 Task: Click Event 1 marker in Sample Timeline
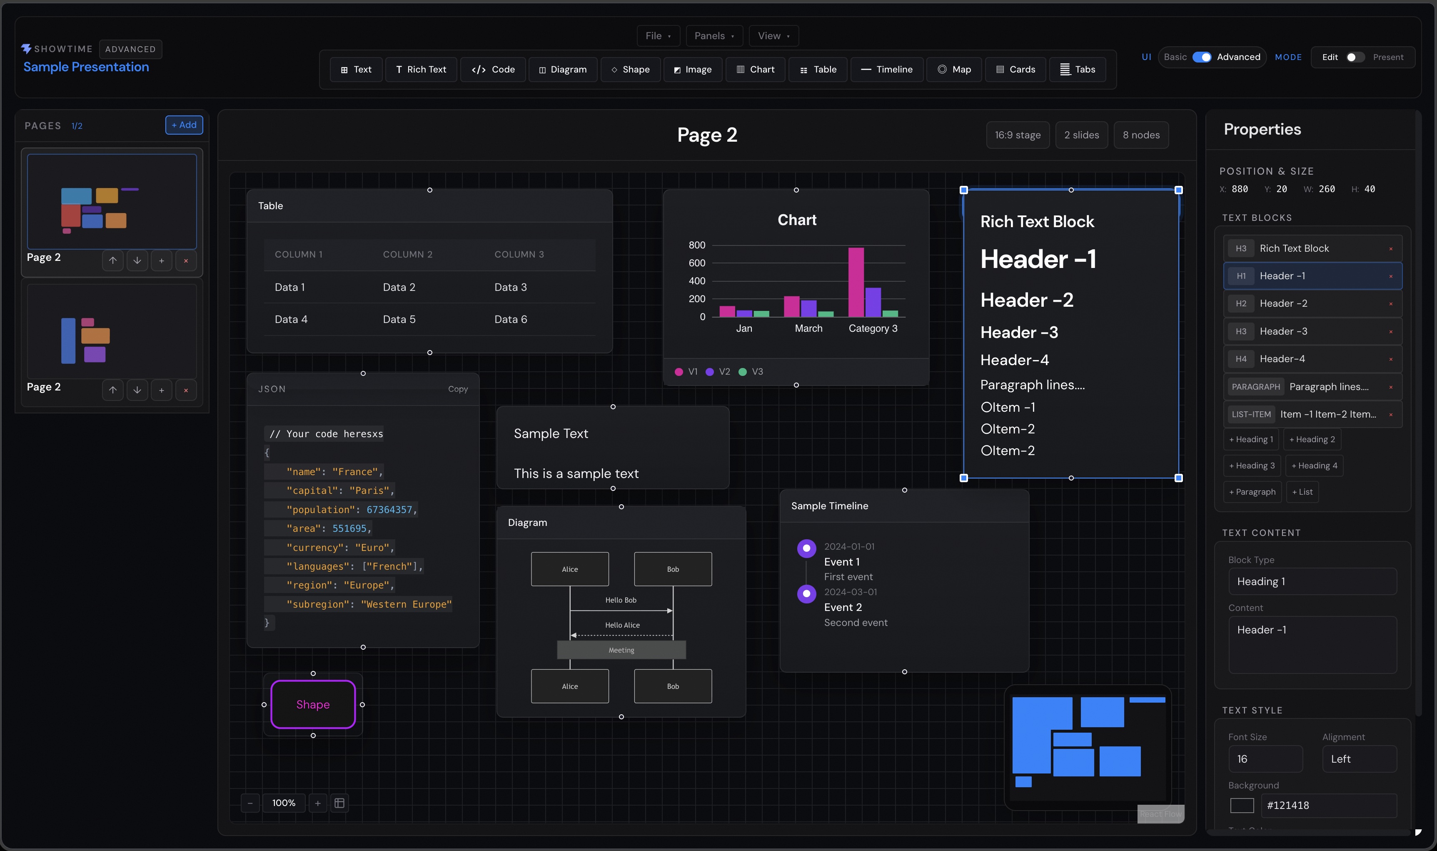[807, 548]
